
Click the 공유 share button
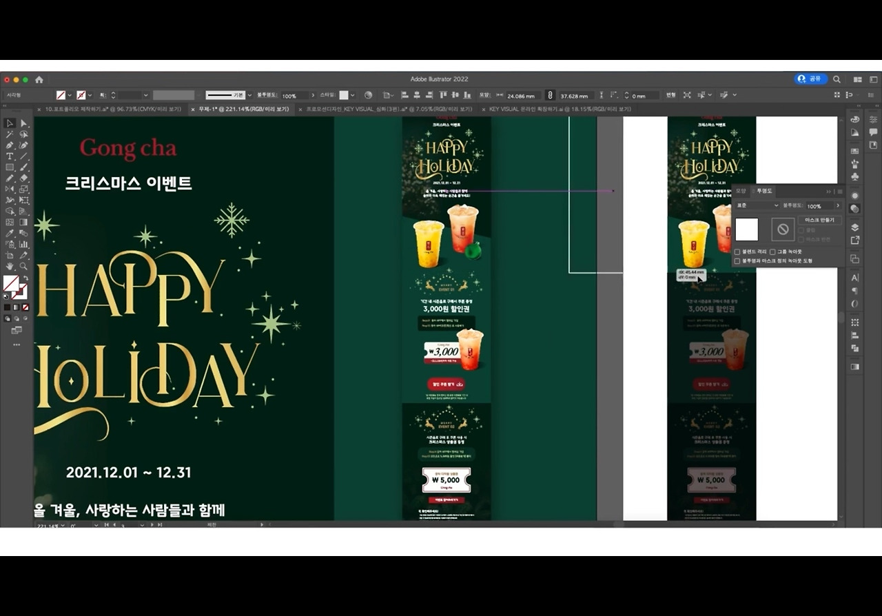(x=810, y=79)
